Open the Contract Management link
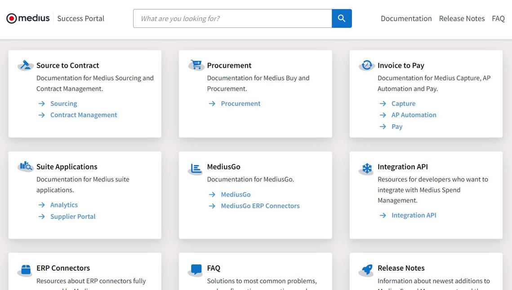 83,115
